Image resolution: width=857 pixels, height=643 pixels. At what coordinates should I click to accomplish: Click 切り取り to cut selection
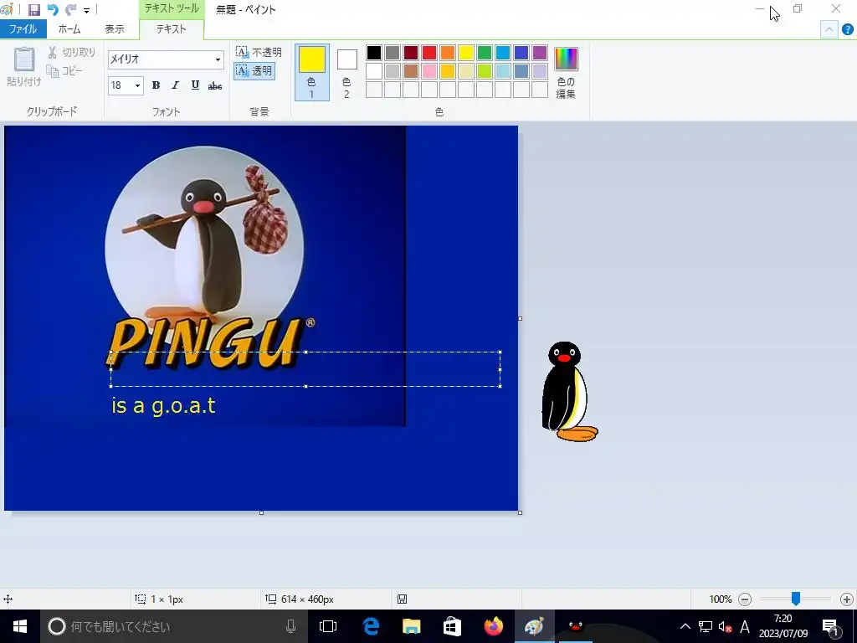click(72, 52)
